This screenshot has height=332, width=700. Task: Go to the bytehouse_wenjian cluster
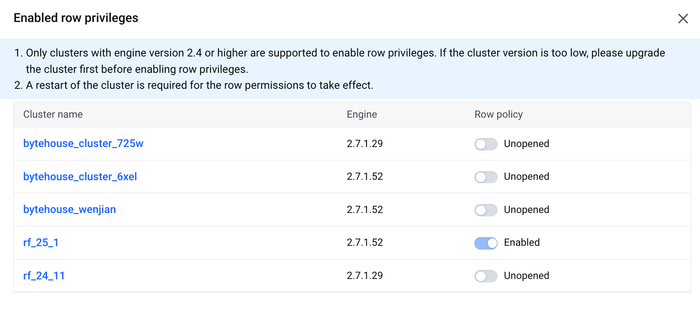(x=69, y=210)
